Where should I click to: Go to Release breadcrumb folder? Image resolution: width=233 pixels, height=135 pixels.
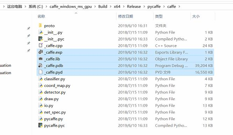134,7
